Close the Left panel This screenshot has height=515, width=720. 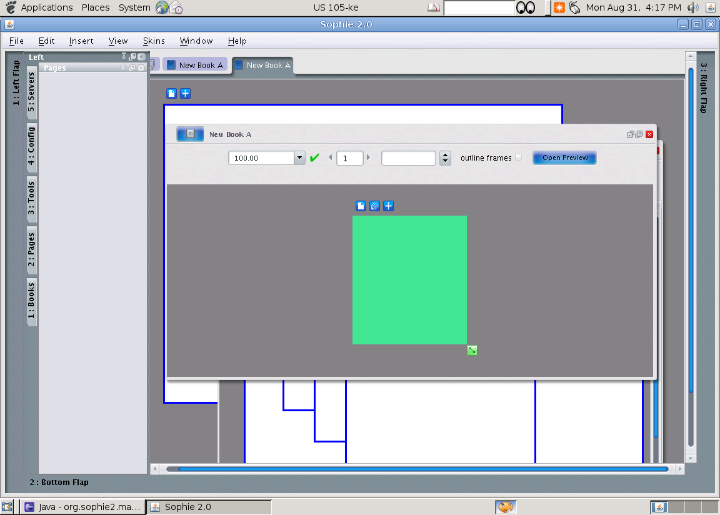141,56
